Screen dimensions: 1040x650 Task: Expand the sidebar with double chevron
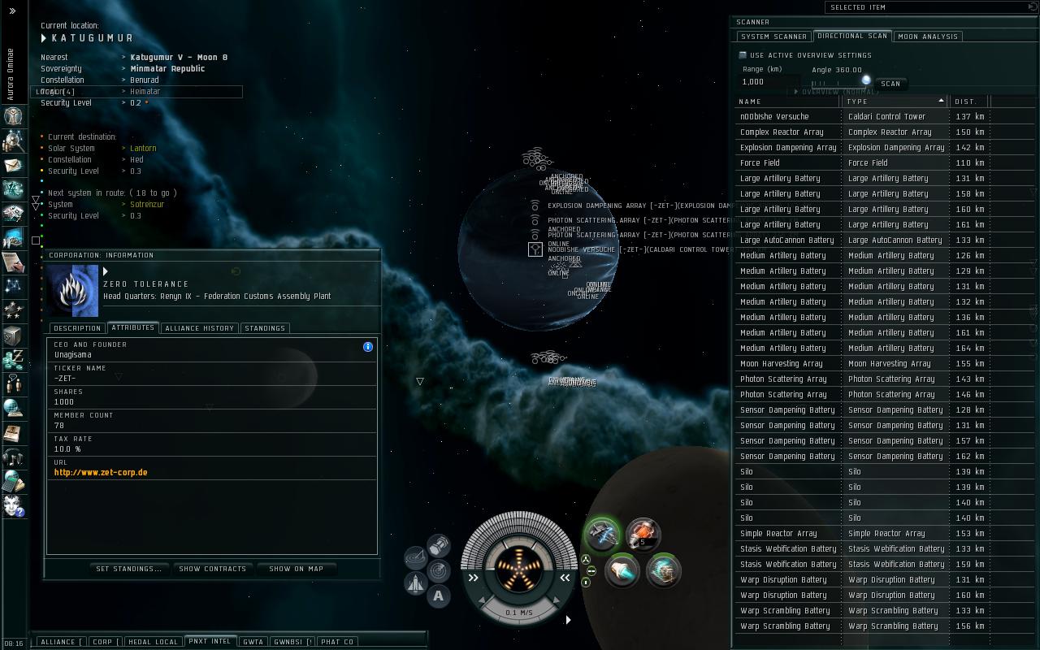(12, 11)
